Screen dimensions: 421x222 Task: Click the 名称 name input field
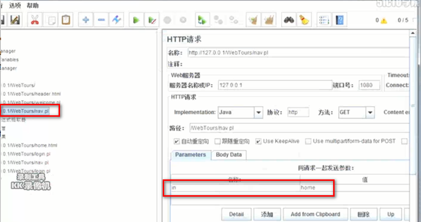point(298,53)
